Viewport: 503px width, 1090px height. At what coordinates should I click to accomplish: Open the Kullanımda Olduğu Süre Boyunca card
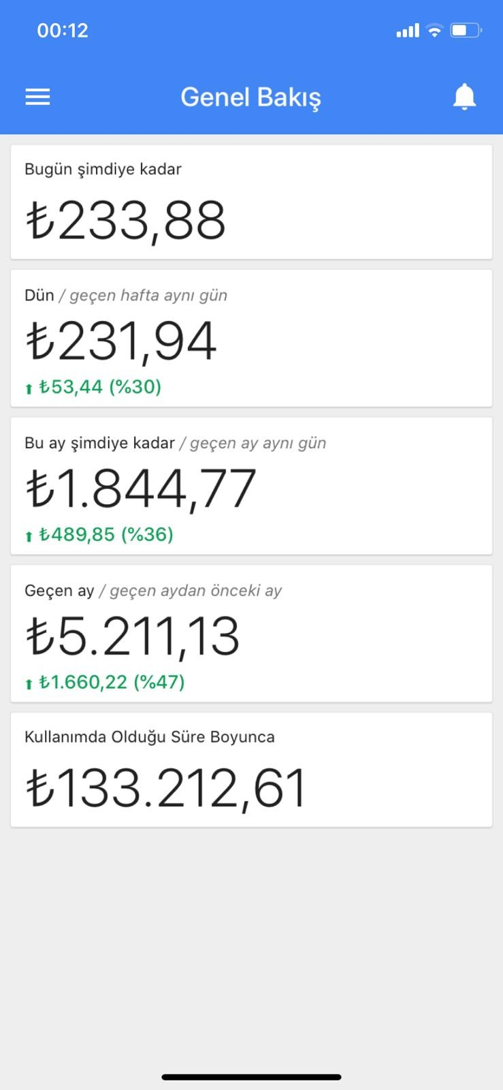[x=251, y=770]
